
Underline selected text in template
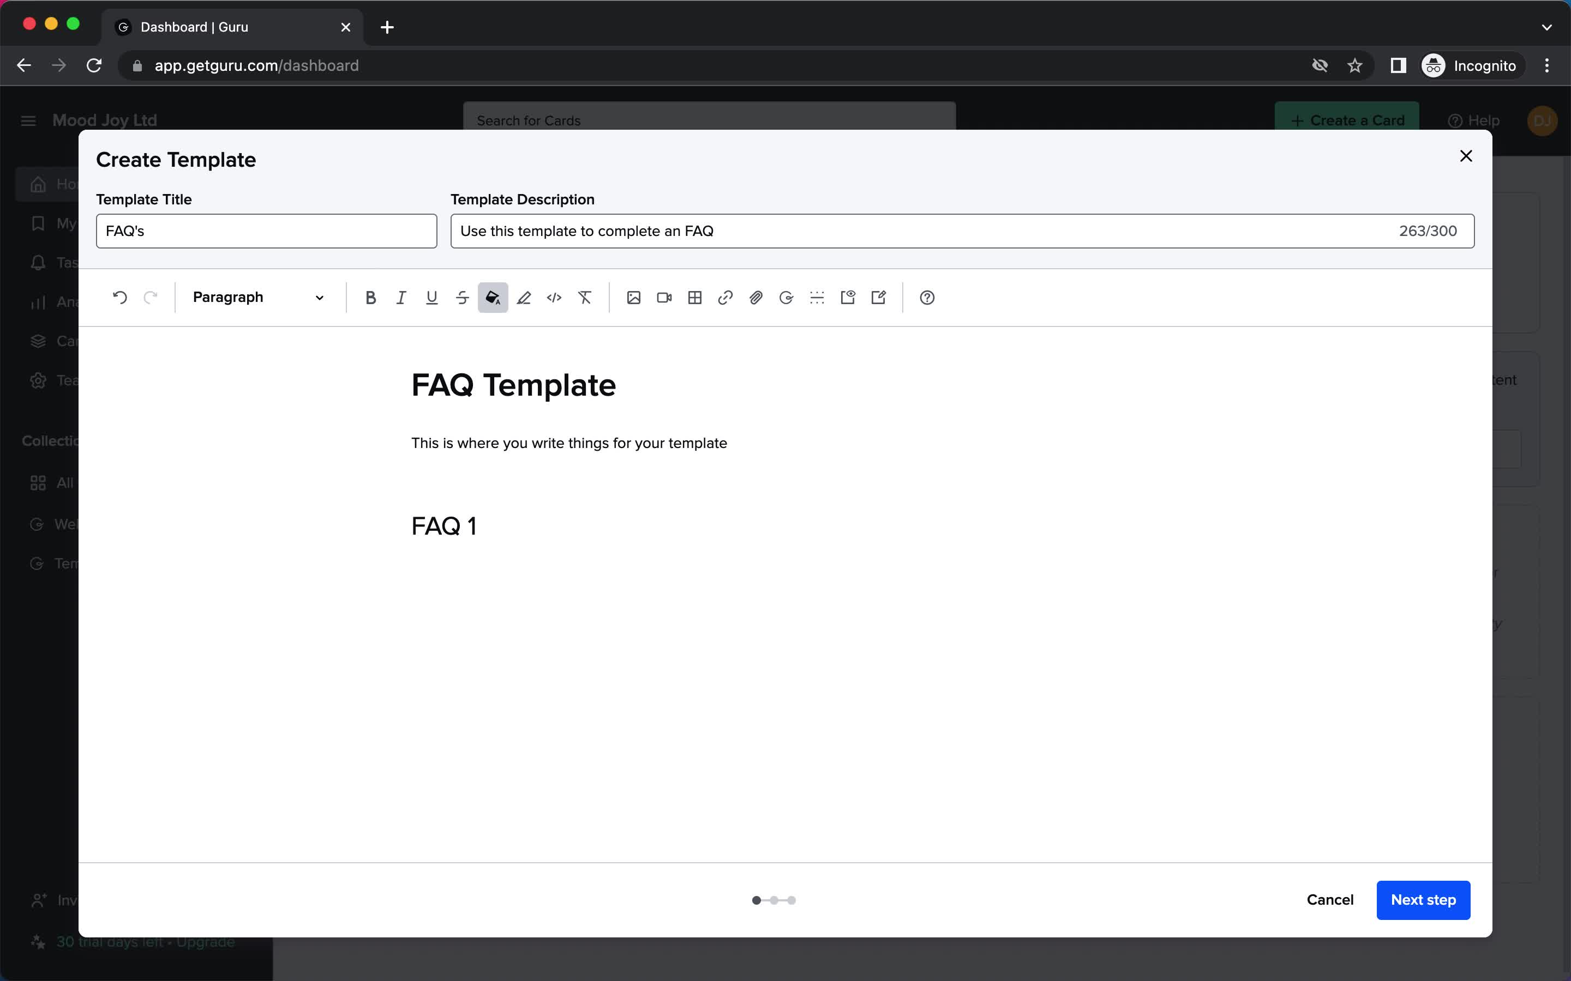pos(431,297)
